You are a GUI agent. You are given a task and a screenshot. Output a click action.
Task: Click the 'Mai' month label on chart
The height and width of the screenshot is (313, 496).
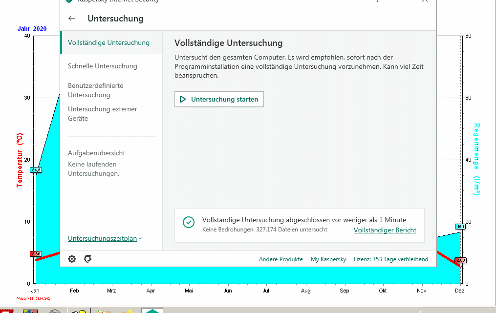tap(189, 291)
